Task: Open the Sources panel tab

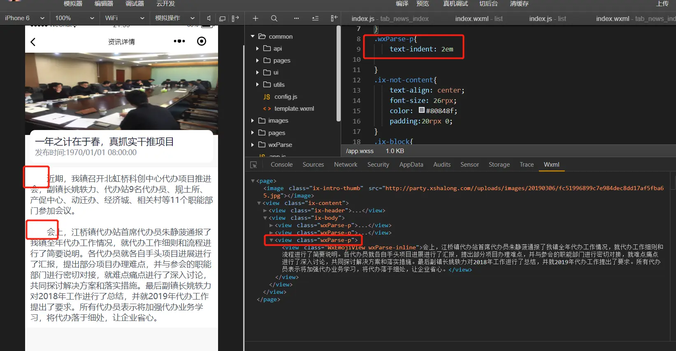Action: [x=313, y=165]
